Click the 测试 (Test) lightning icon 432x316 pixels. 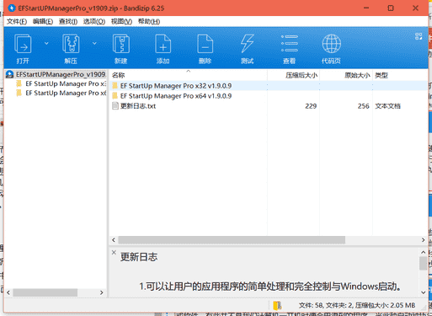point(247,44)
